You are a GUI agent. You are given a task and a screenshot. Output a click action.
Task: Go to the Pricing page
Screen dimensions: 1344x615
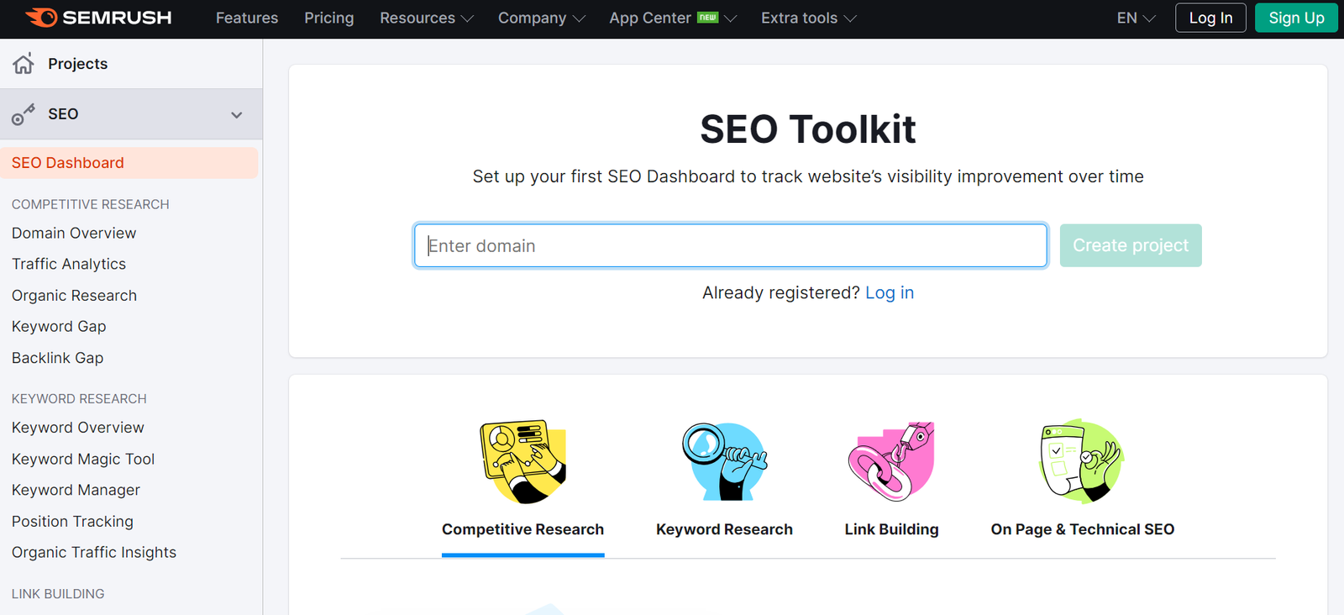pyautogui.click(x=329, y=18)
